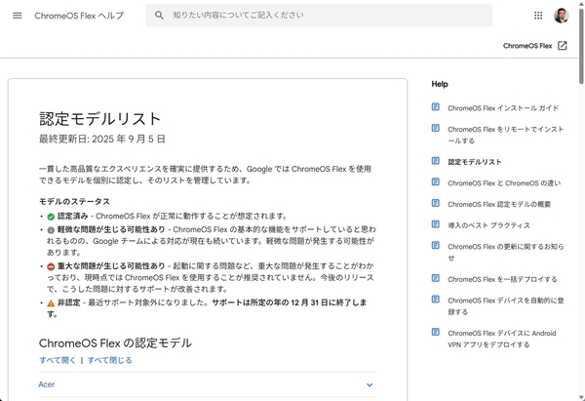Image resolution: width=585 pixels, height=401 pixels.
Task: Click article icon beside 導入のベスト プラクティス
Action: click(436, 224)
